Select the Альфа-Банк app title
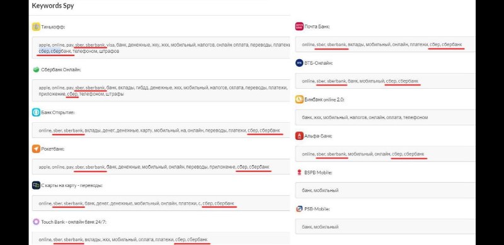Screen dimensions: 504x245 coord(318,136)
